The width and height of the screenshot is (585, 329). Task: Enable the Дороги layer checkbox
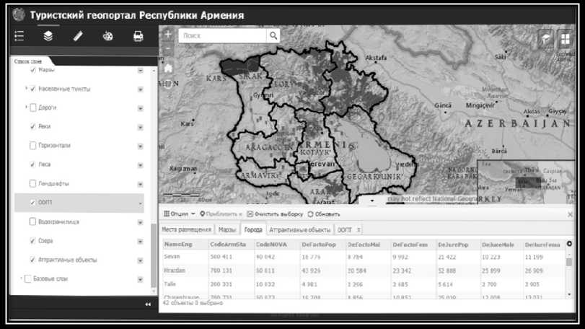(33, 108)
